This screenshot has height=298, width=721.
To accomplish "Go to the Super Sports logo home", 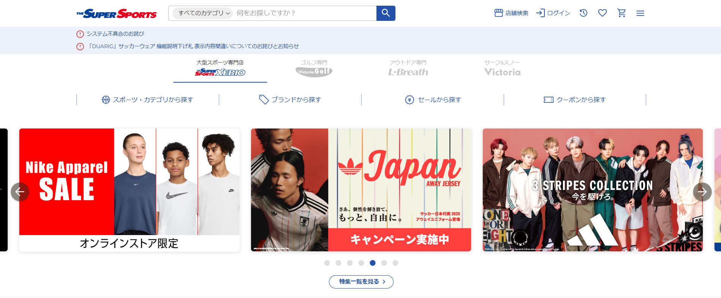I will tap(117, 14).
